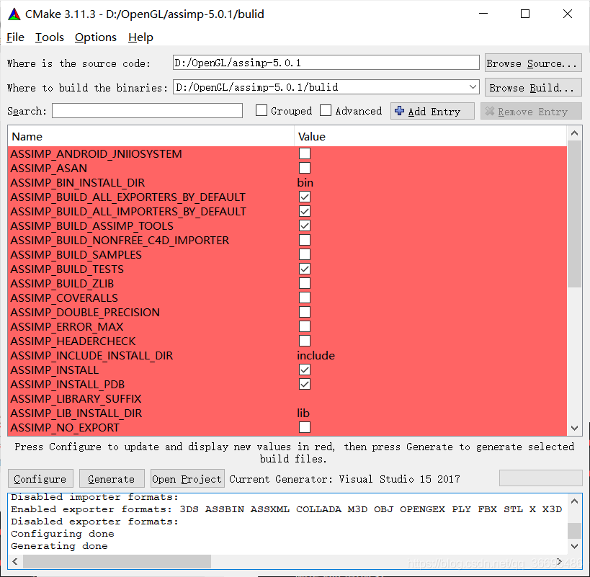Click the Generate button

112,478
